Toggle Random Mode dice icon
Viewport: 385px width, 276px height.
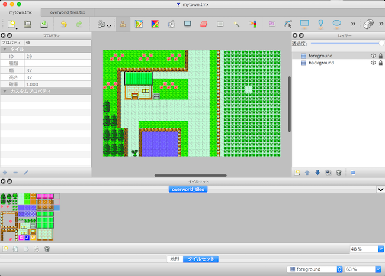pos(368,24)
